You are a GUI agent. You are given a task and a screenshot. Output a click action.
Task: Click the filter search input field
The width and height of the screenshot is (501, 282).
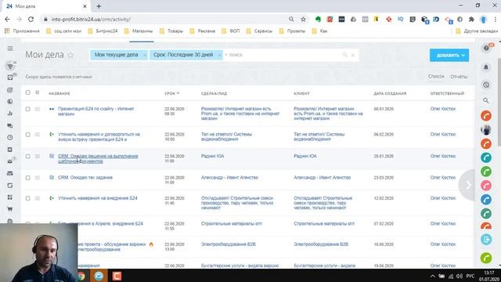coord(283,55)
